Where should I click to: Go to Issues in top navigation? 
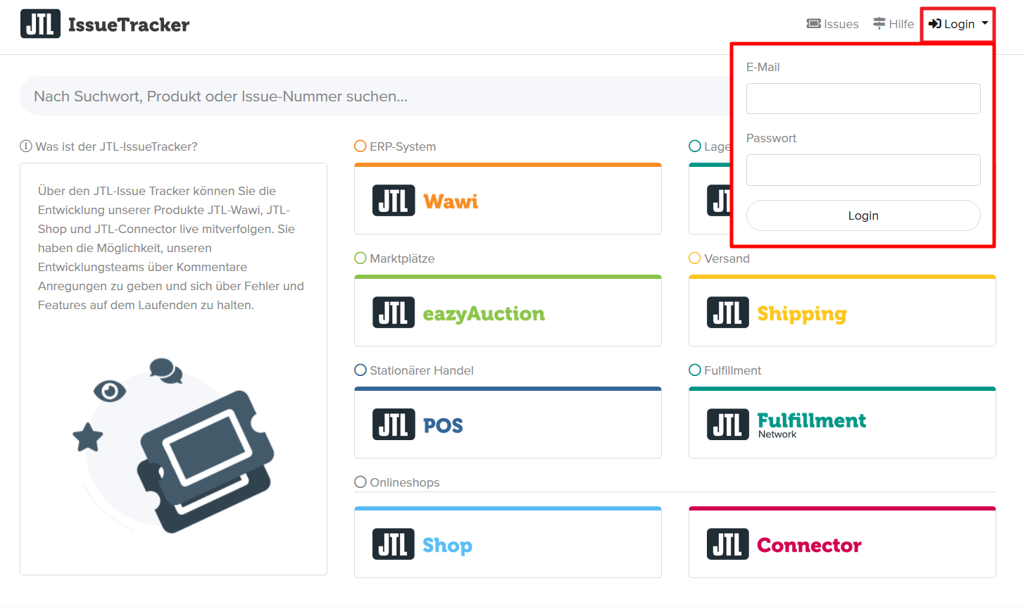833,24
